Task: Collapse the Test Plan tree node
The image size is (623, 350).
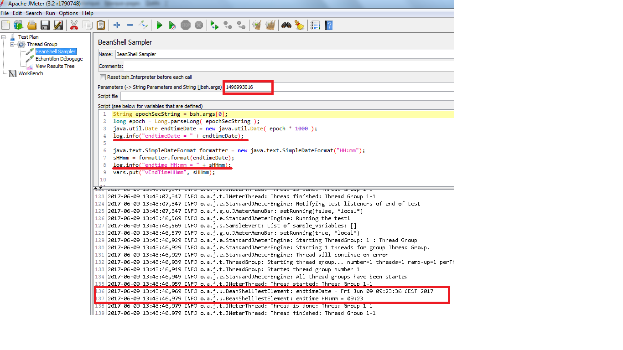Action: [x=4, y=37]
